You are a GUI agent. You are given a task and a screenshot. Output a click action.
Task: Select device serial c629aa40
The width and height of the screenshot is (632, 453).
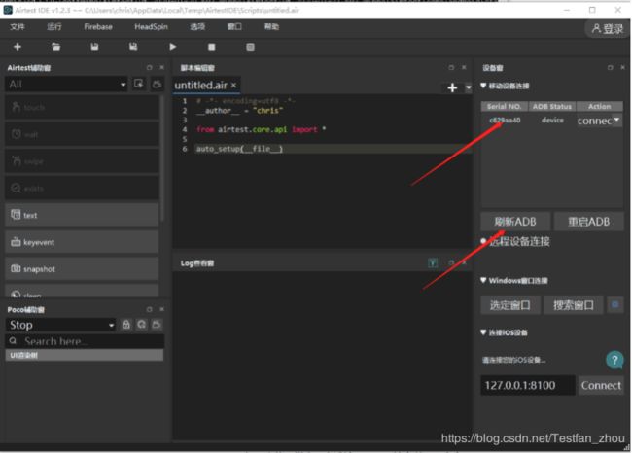pyautogui.click(x=505, y=121)
